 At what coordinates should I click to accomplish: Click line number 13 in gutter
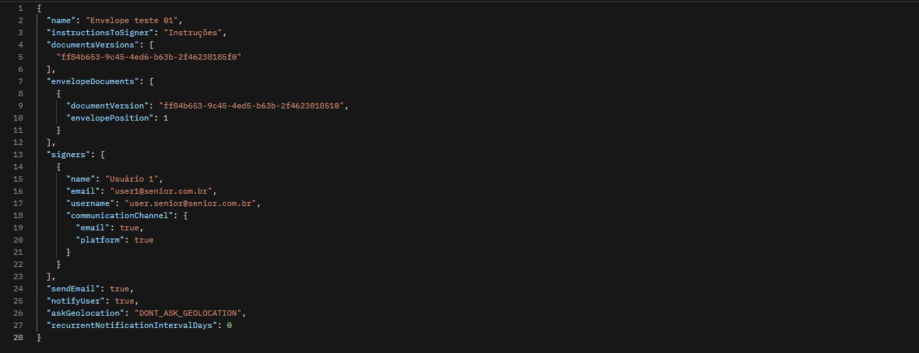pyautogui.click(x=19, y=154)
